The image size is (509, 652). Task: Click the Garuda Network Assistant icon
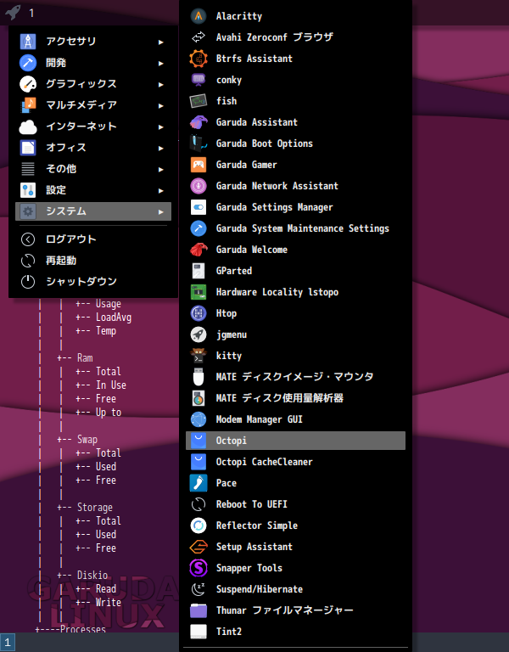[x=199, y=186]
